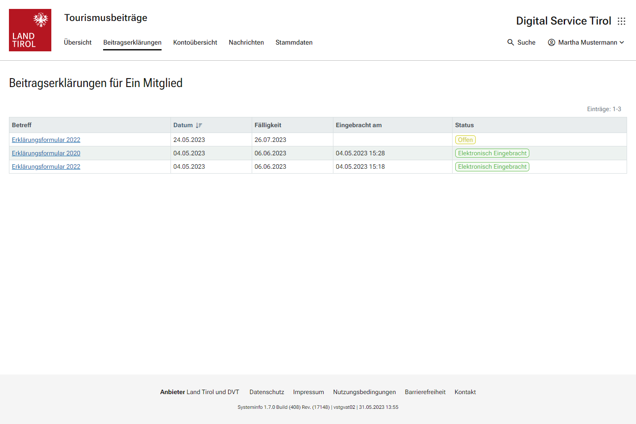The width and height of the screenshot is (636, 424).
Task: Open the Datenschutz footer link
Action: click(266, 392)
